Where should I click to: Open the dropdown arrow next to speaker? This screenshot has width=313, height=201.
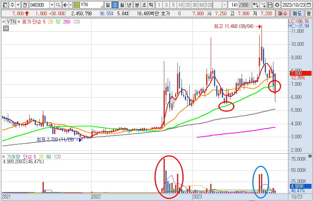(x=71, y=4)
